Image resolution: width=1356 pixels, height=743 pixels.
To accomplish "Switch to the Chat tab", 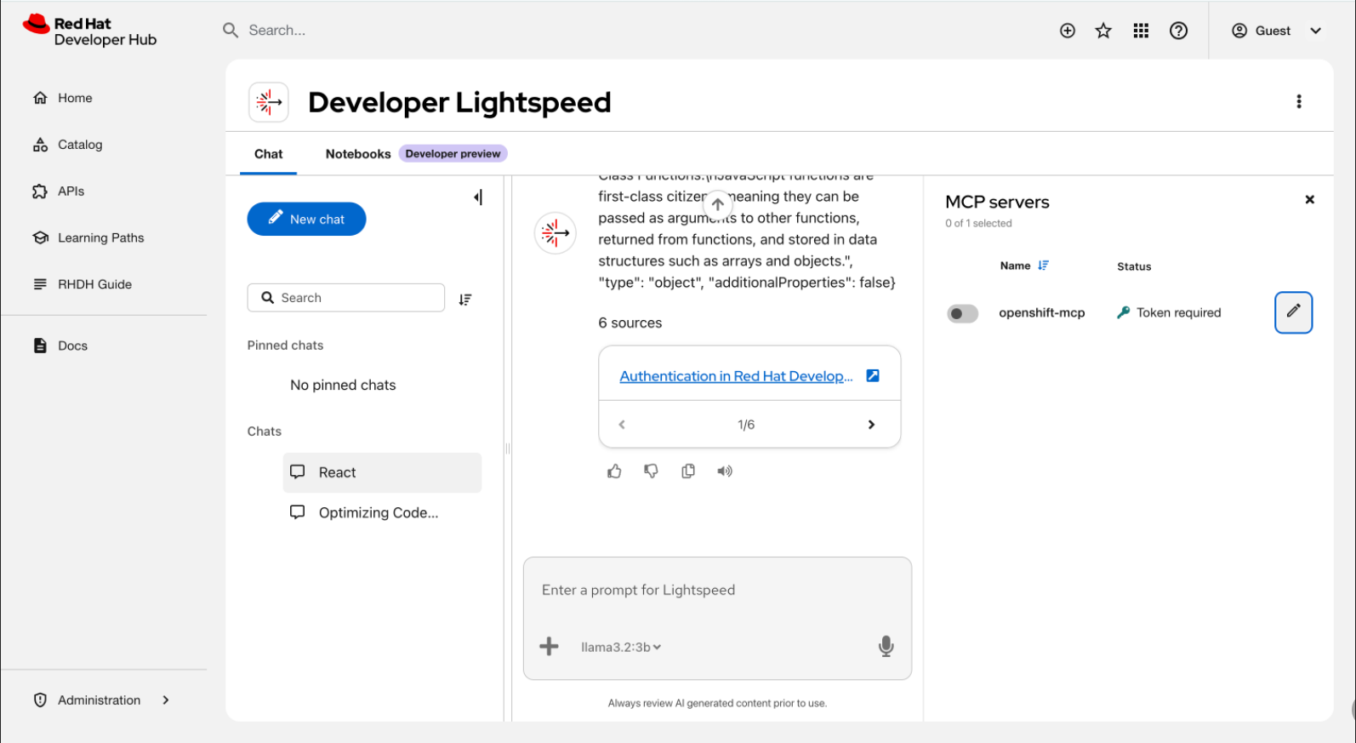I will pyautogui.click(x=268, y=154).
